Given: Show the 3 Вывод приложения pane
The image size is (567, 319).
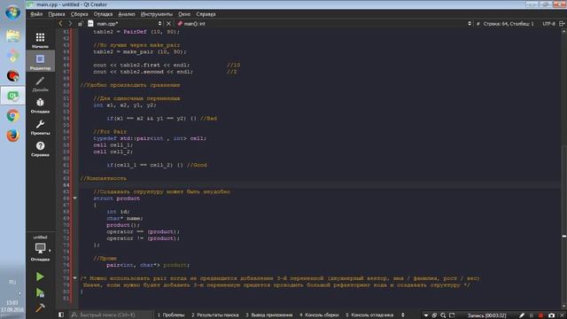Looking at the screenshot, I should 269,315.
